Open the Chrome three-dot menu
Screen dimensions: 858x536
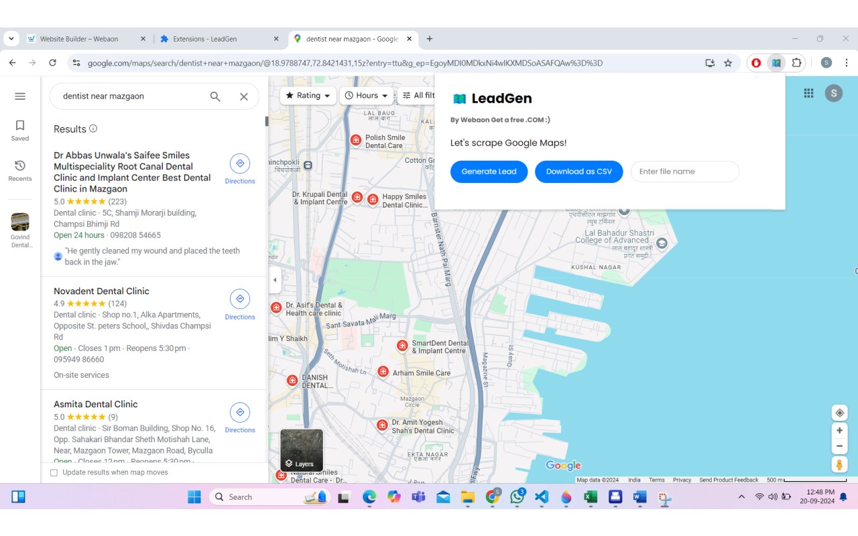click(x=847, y=63)
